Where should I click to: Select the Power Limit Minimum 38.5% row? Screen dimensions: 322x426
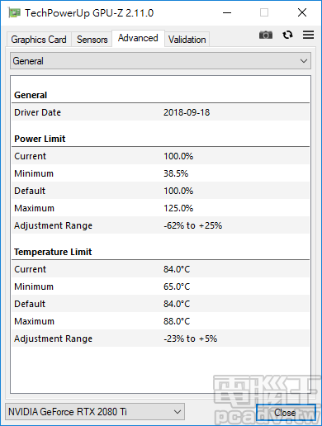click(x=160, y=173)
